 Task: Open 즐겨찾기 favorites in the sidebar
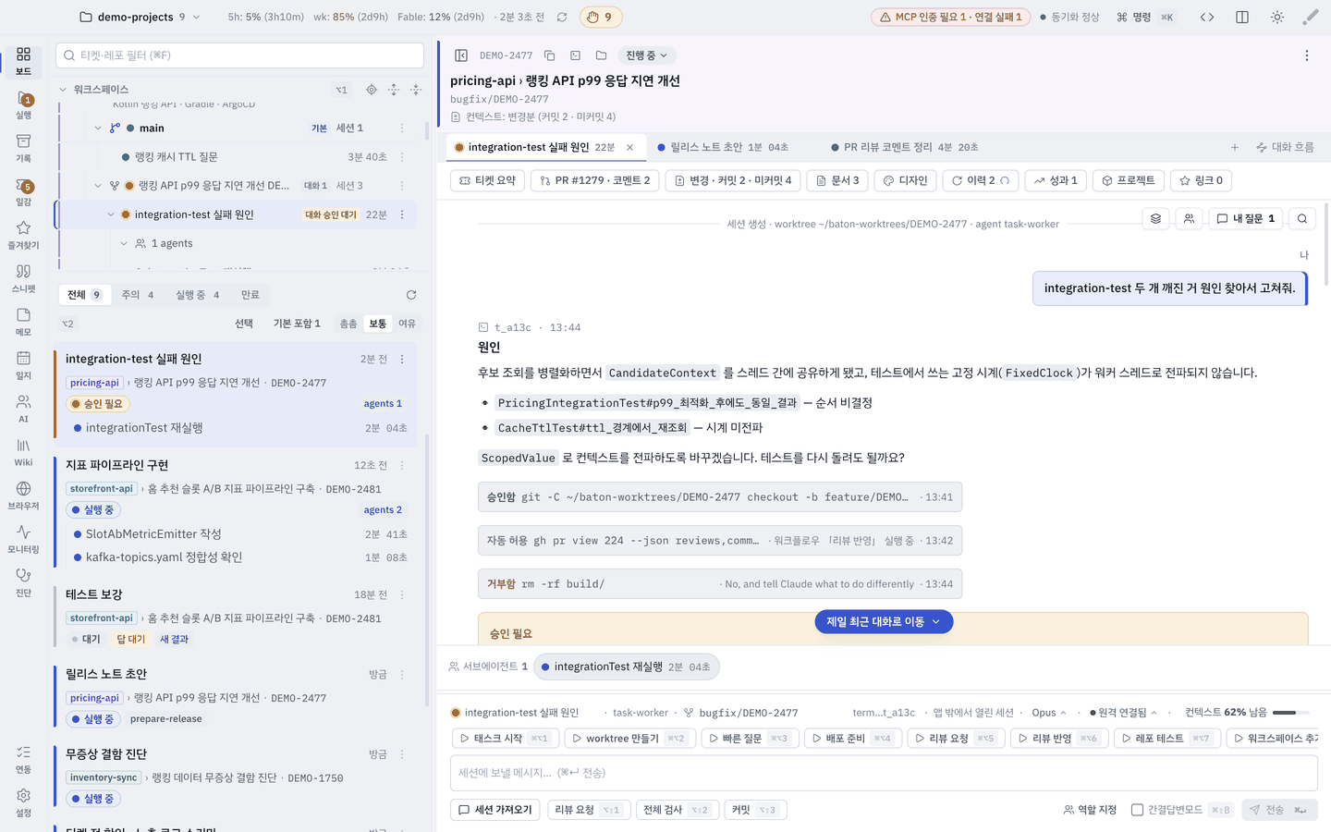[23, 235]
